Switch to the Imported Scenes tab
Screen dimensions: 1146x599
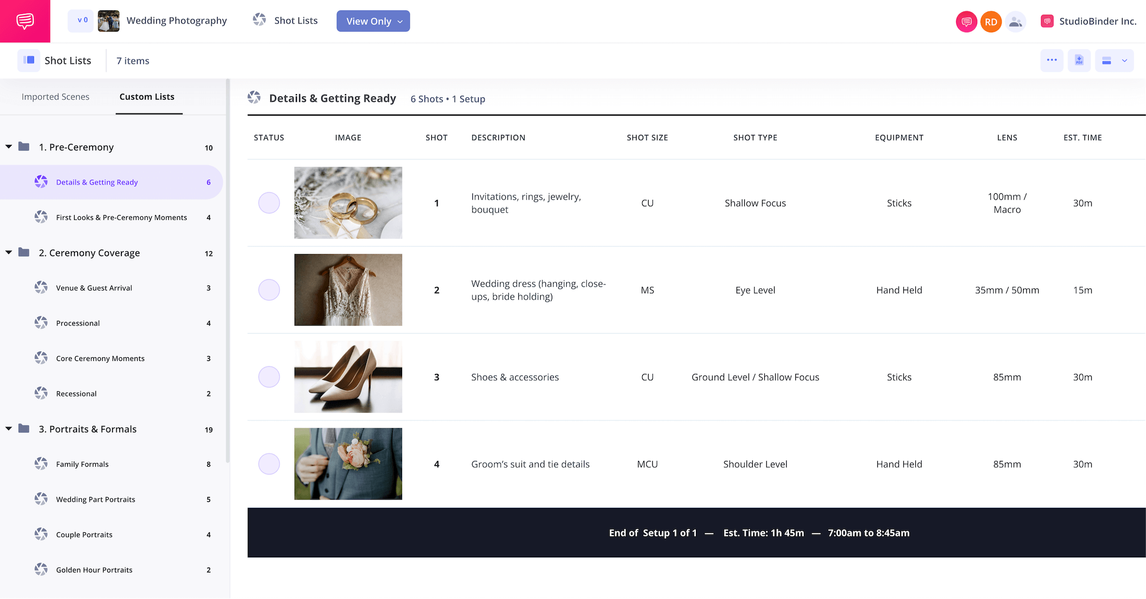tap(55, 96)
